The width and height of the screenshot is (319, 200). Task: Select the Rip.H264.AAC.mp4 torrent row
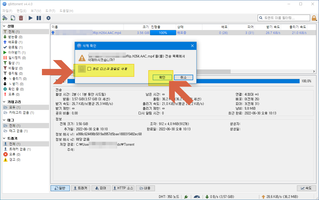point(183,33)
